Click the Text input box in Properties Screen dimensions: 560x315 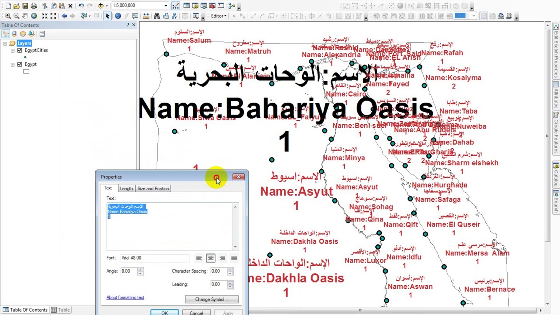(x=172, y=226)
